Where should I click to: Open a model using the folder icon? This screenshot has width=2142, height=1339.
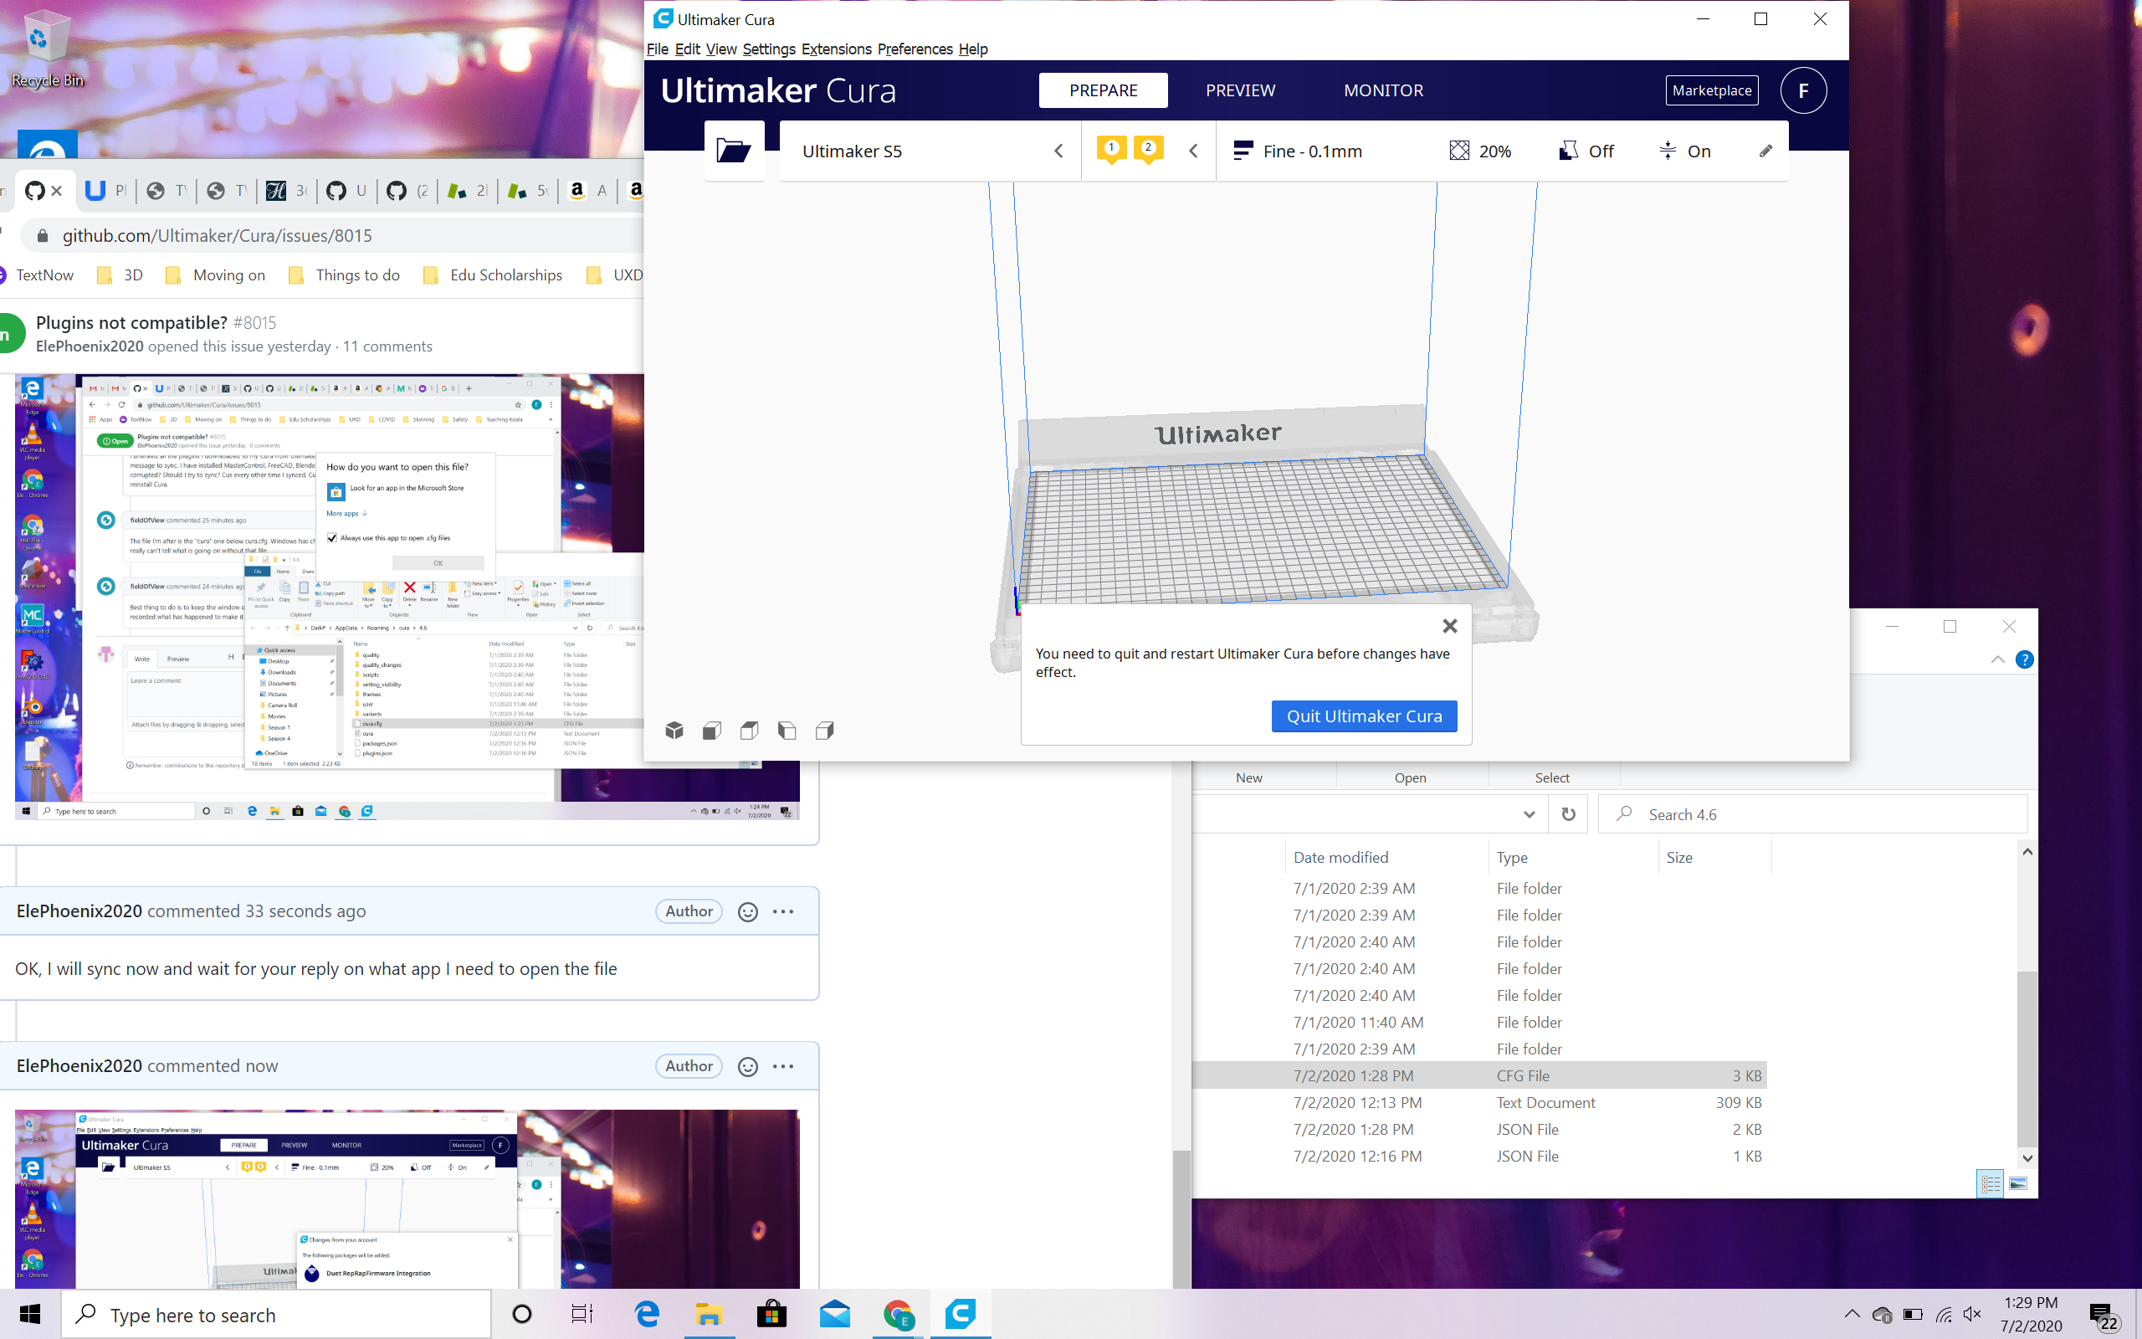click(x=734, y=151)
